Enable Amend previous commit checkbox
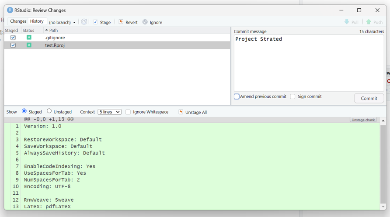The height and width of the screenshot is (217, 390). click(237, 96)
